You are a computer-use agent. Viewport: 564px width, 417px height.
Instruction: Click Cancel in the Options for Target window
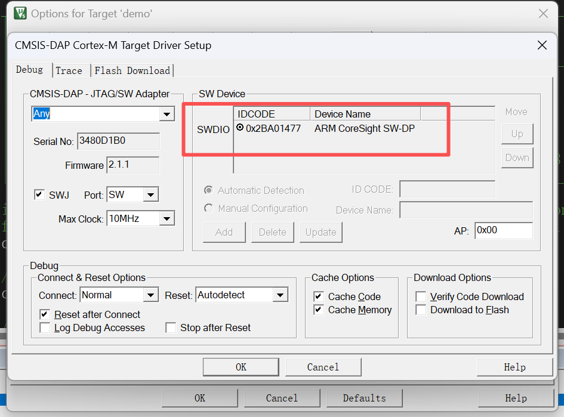pos(282,398)
